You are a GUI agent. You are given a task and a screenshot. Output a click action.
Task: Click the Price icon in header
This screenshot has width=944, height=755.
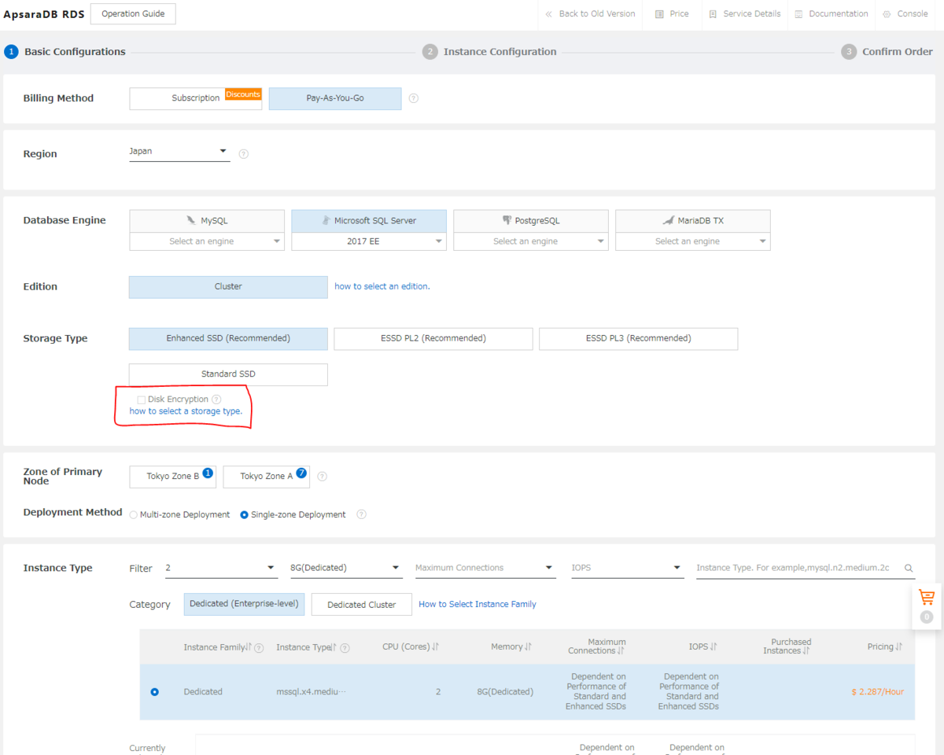(659, 14)
